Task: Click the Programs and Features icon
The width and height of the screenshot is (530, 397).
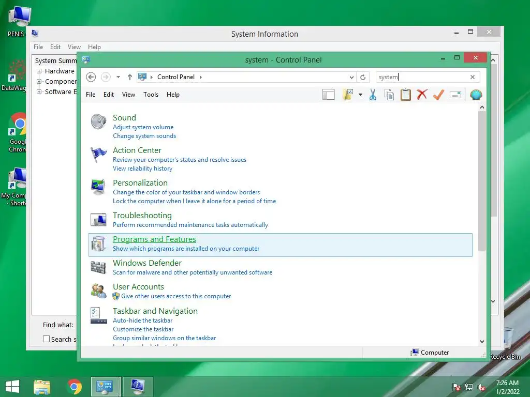Action: [98, 243]
